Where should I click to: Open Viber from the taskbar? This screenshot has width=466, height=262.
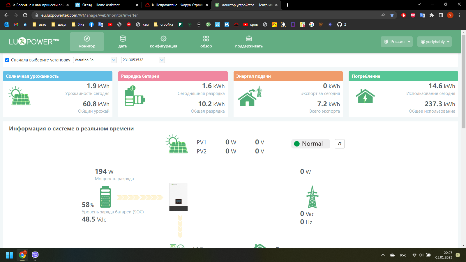tap(35, 255)
